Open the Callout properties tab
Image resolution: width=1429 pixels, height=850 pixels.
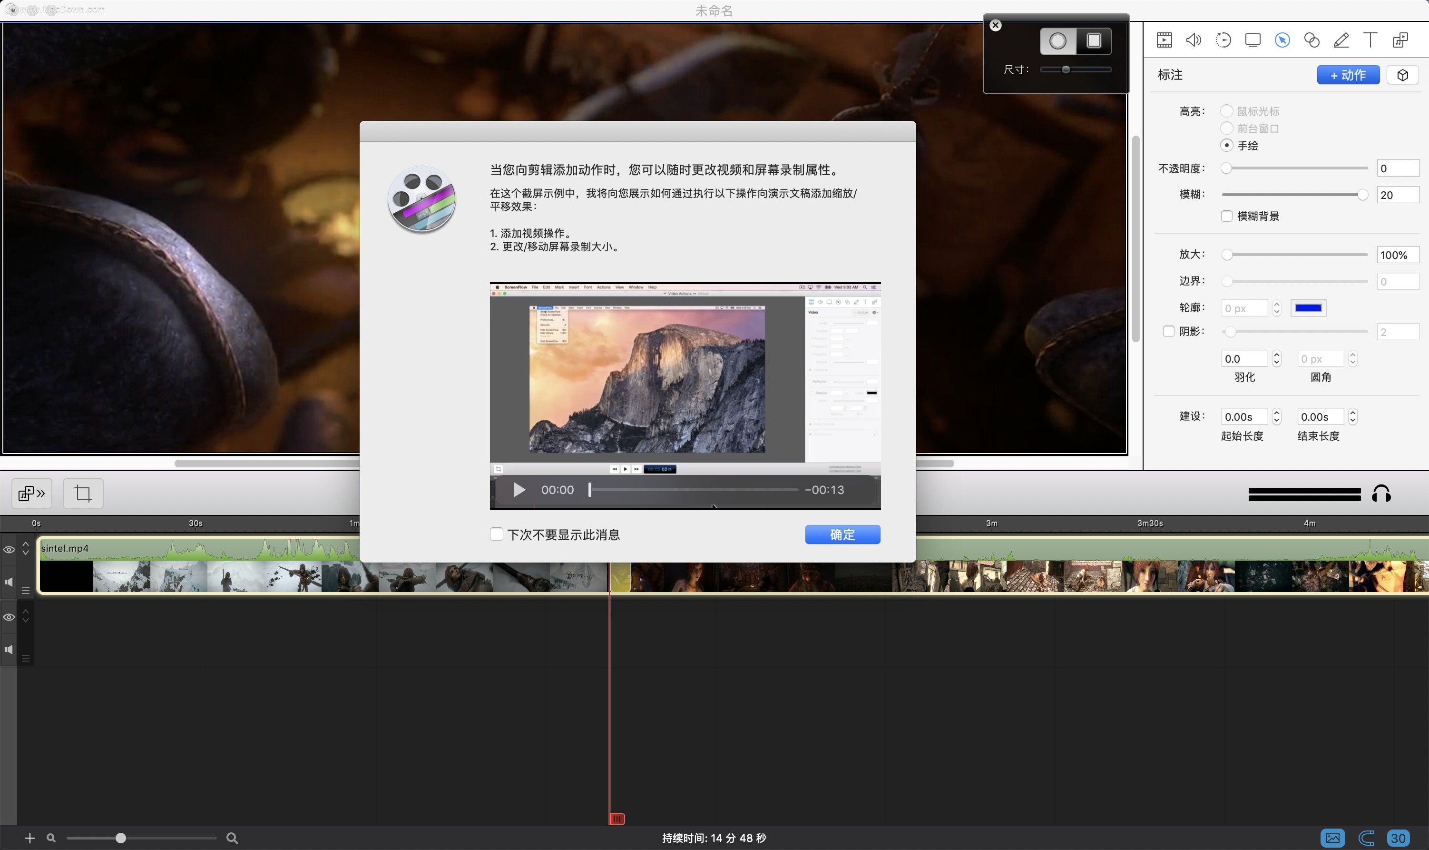click(x=1282, y=40)
